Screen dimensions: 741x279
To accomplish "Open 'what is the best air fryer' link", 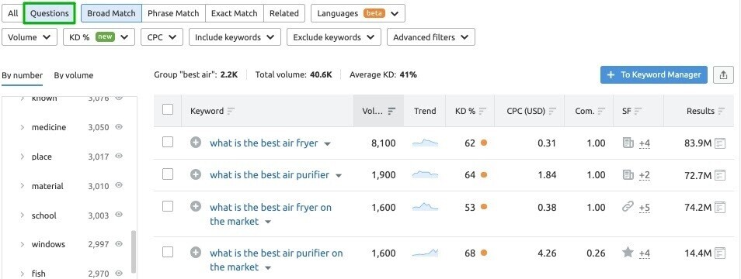I will coord(263,143).
